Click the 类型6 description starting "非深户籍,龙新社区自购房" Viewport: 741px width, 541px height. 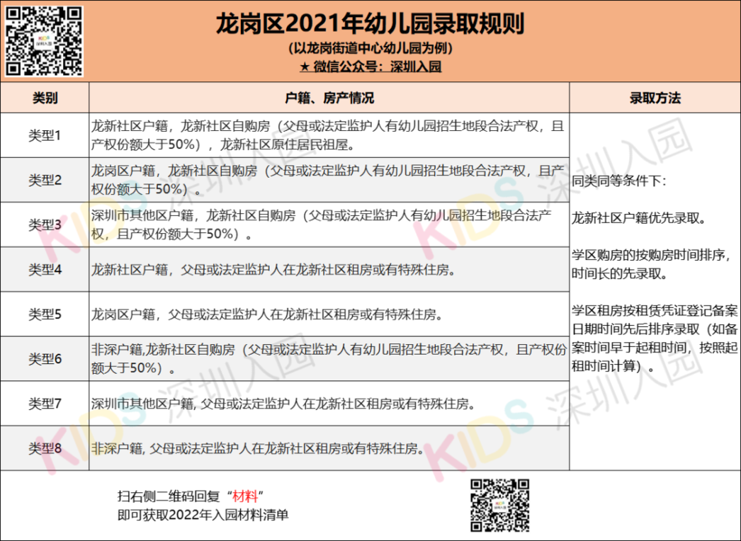329,358
